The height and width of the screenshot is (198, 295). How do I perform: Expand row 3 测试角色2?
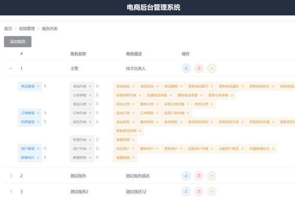(x=11, y=192)
